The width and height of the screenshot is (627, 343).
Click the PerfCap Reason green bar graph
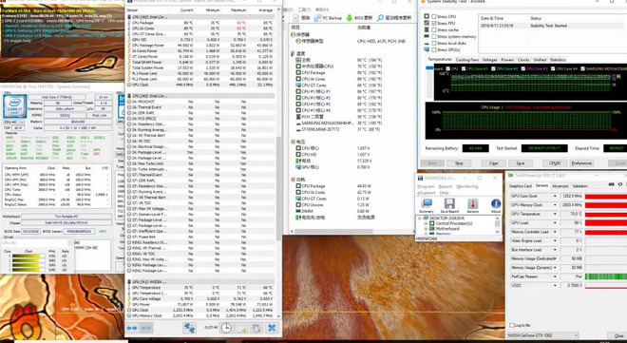tap(606, 276)
